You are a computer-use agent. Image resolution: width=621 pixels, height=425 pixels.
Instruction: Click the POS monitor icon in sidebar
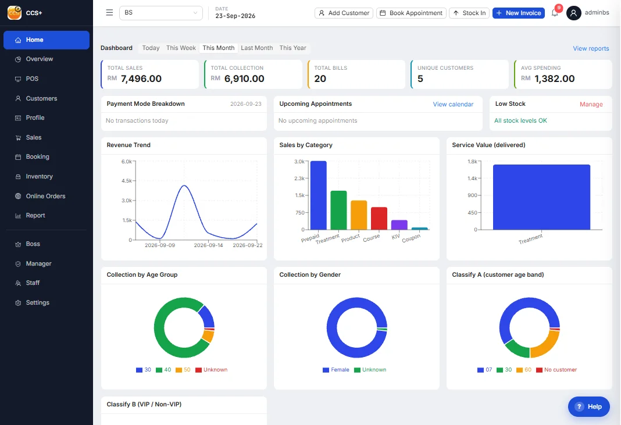[18, 79]
